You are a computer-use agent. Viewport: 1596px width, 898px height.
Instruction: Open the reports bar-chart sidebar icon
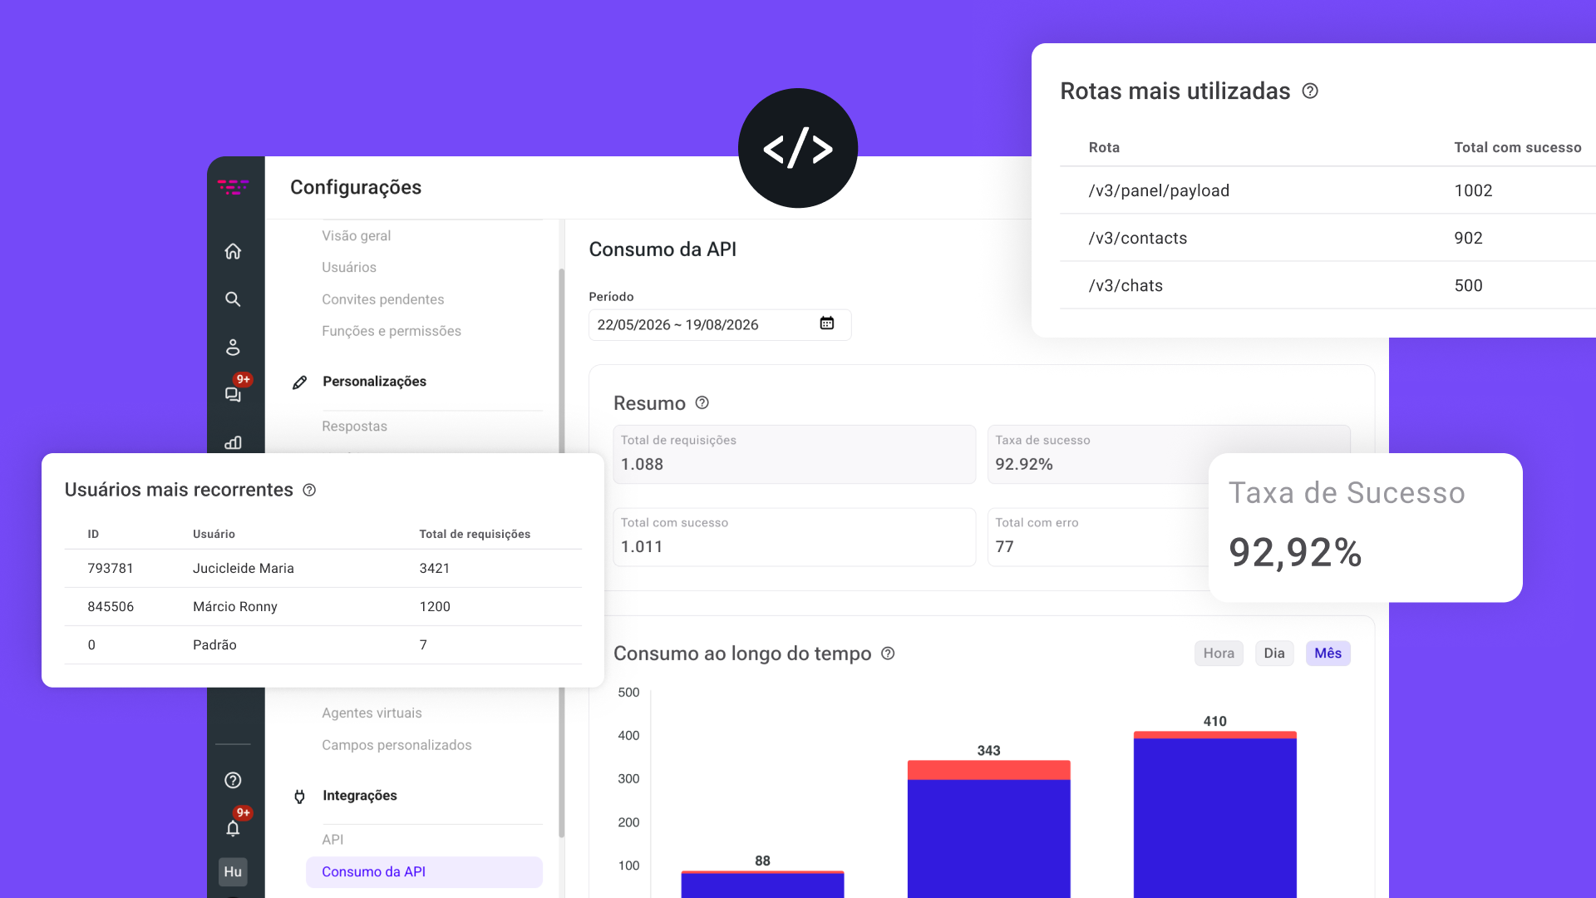[233, 442]
